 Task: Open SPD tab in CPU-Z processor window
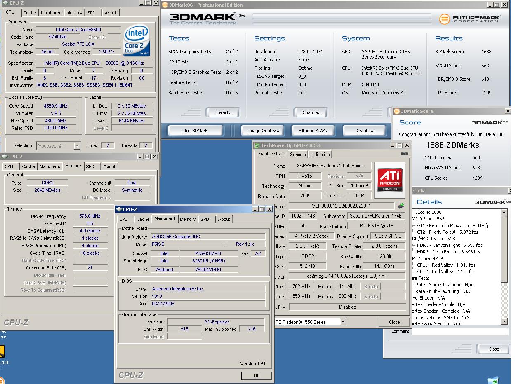pos(91,13)
